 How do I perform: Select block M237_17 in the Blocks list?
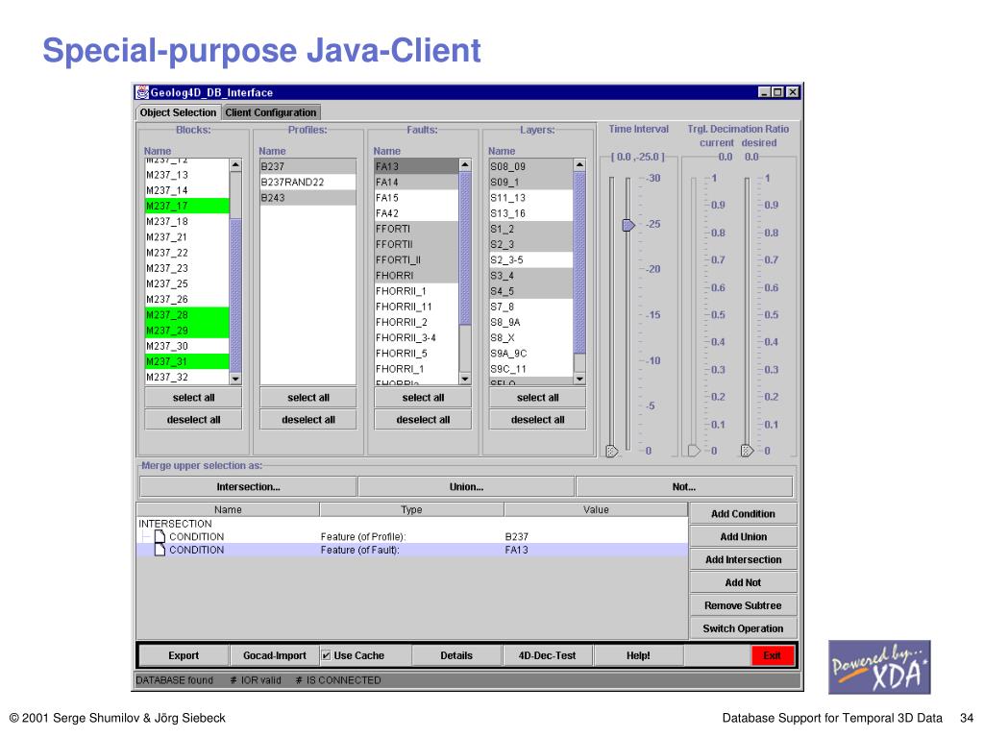coord(187,206)
